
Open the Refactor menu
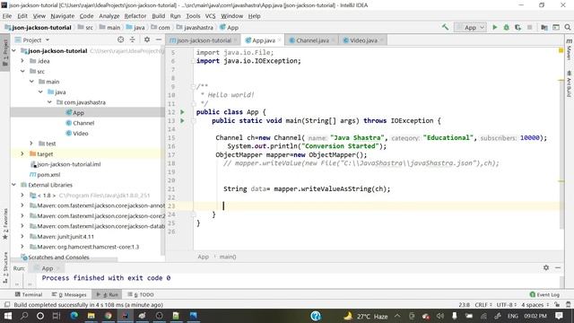pos(135,16)
